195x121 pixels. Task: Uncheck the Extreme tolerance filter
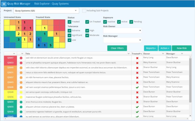click(70, 31)
